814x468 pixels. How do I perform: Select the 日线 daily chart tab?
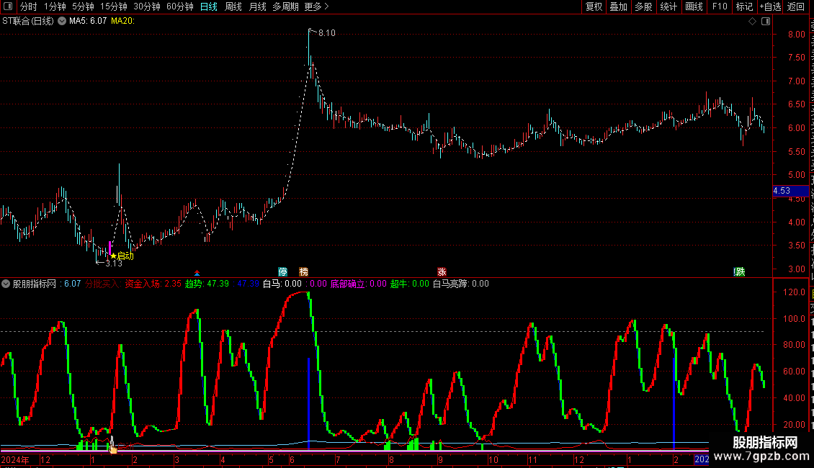(209, 6)
